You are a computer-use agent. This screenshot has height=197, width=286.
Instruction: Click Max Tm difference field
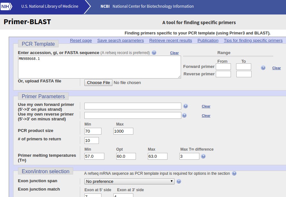pyautogui.click(x=189, y=156)
